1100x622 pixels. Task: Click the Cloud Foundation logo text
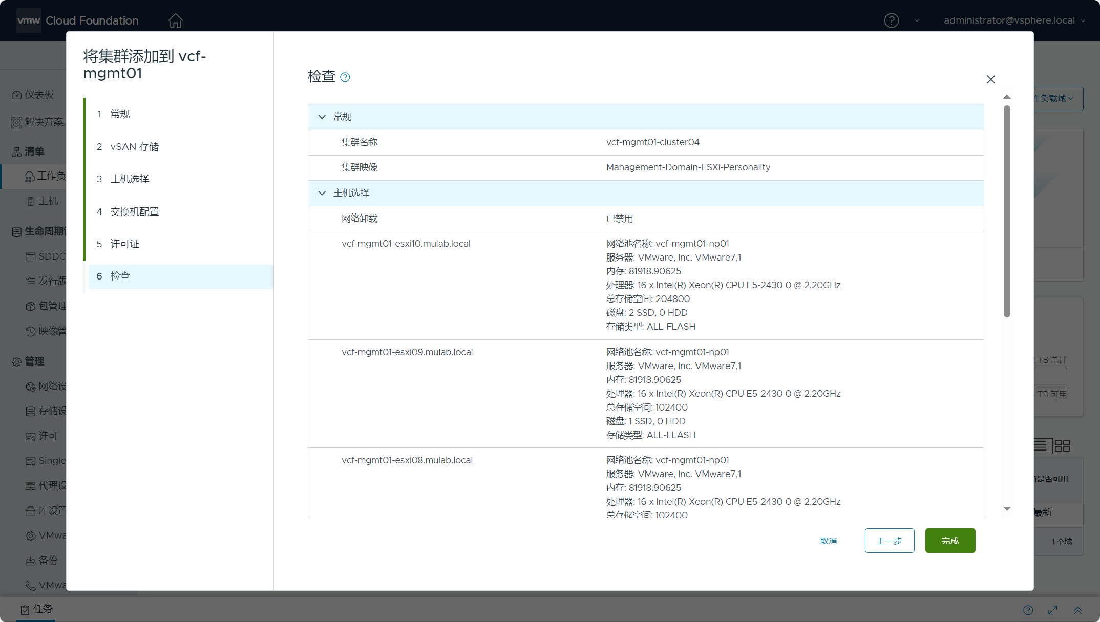(x=92, y=20)
